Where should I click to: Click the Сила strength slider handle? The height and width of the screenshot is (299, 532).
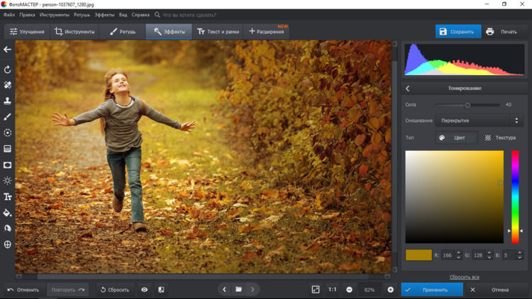[x=467, y=105]
